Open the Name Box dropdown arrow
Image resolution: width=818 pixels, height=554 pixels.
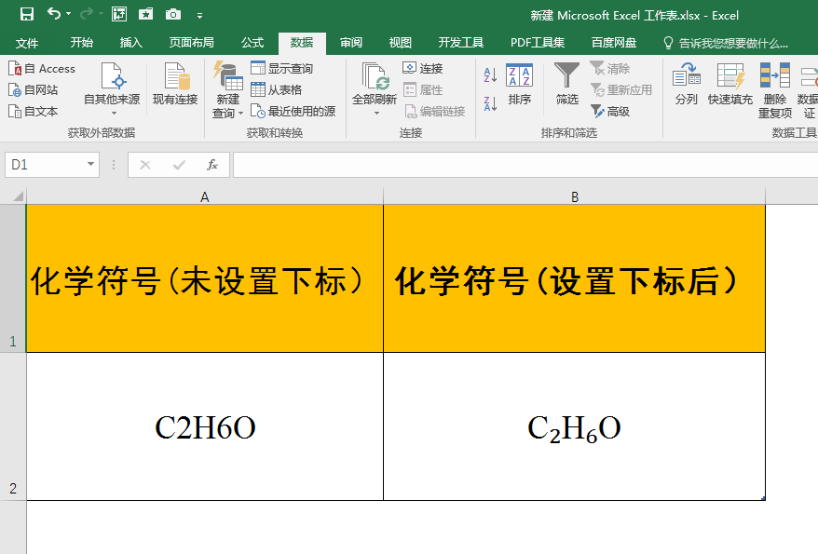pyautogui.click(x=90, y=164)
